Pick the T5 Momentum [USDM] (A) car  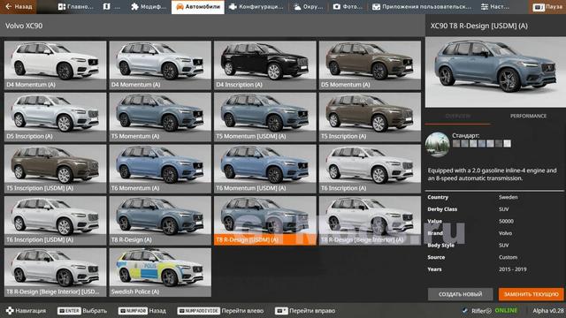[x=265, y=117]
